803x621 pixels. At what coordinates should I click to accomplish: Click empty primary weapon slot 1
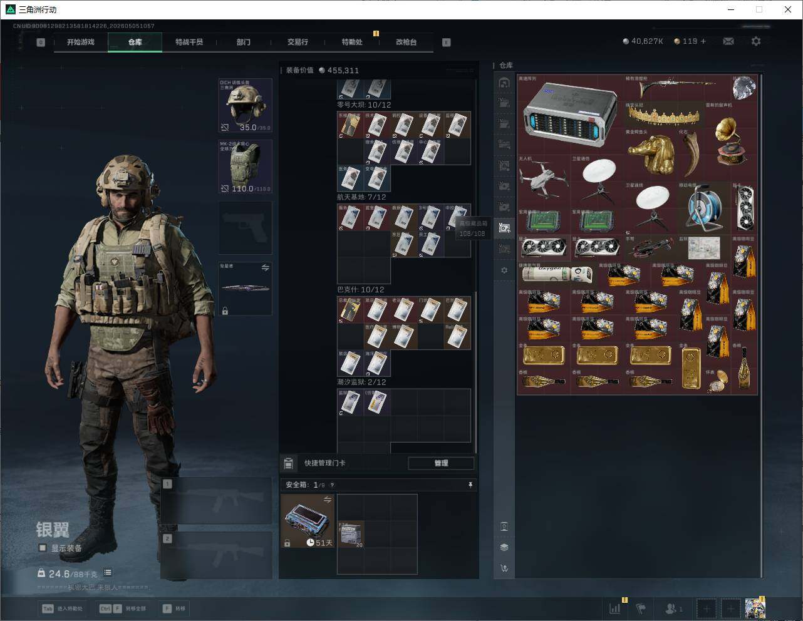(216, 501)
